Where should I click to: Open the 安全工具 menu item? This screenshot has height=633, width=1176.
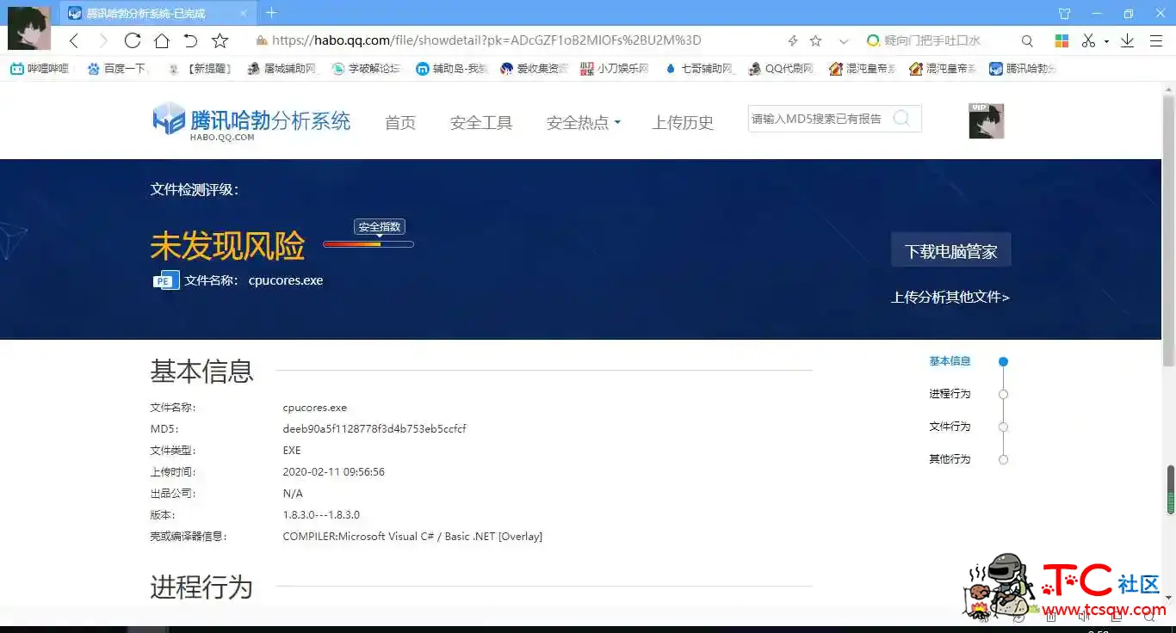click(481, 123)
